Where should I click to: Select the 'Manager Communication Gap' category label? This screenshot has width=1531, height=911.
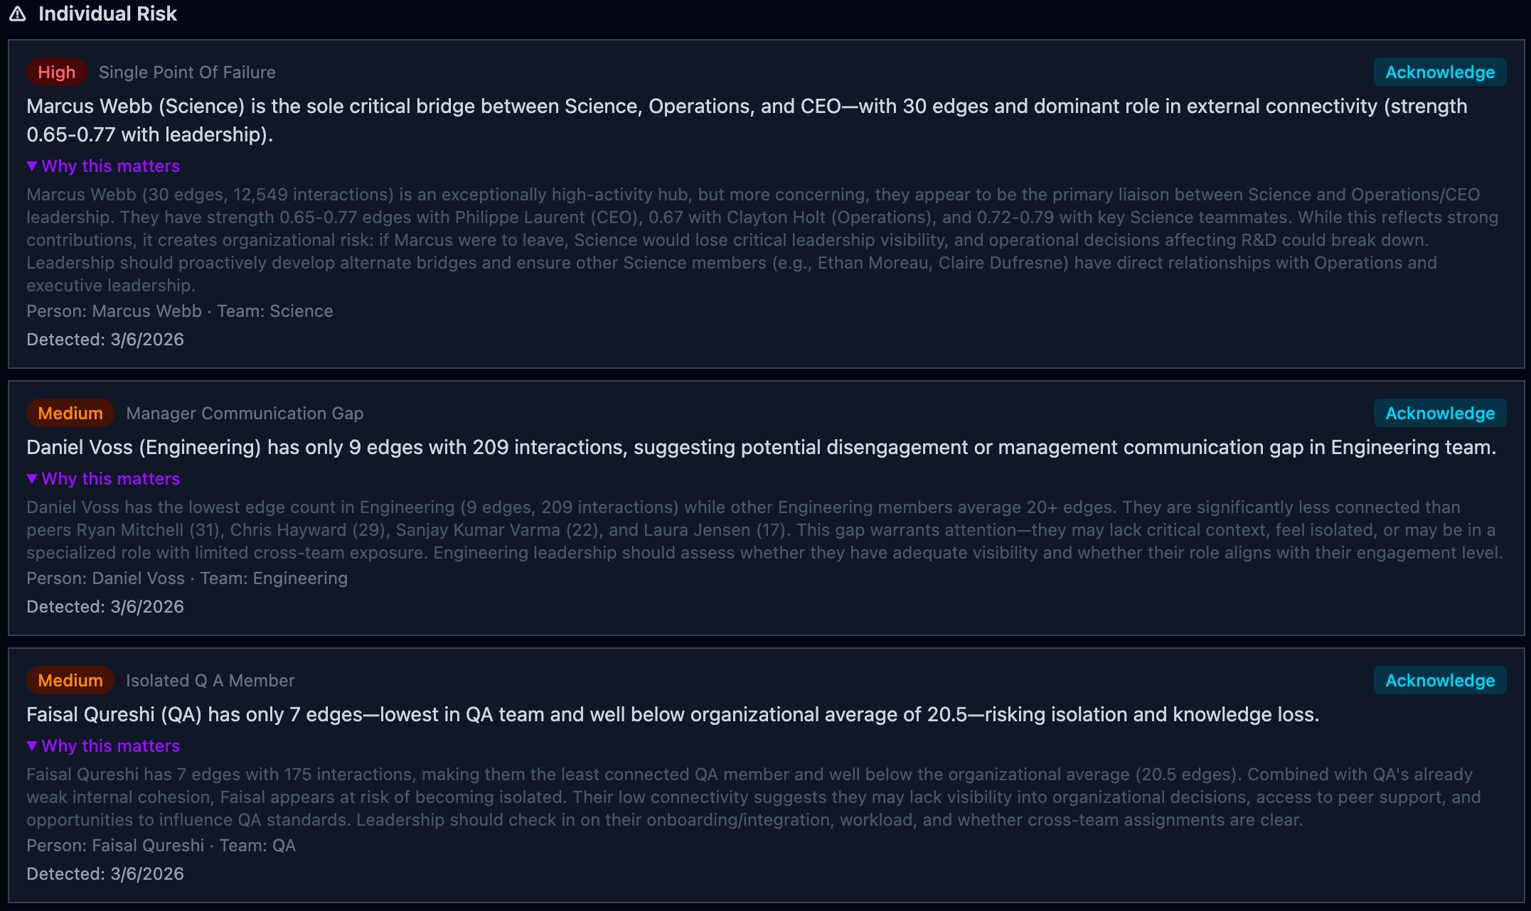pyautogui.click(x=245, y=414)
